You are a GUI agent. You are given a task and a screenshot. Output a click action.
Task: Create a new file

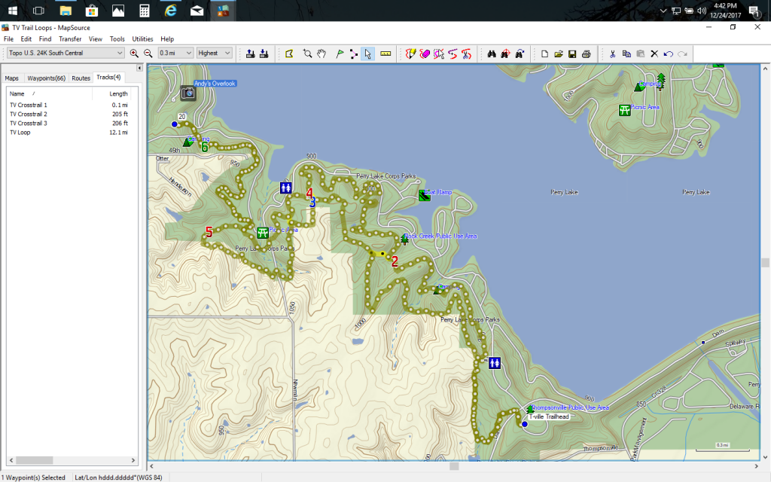pyautogui.click(x=544, y=53)
